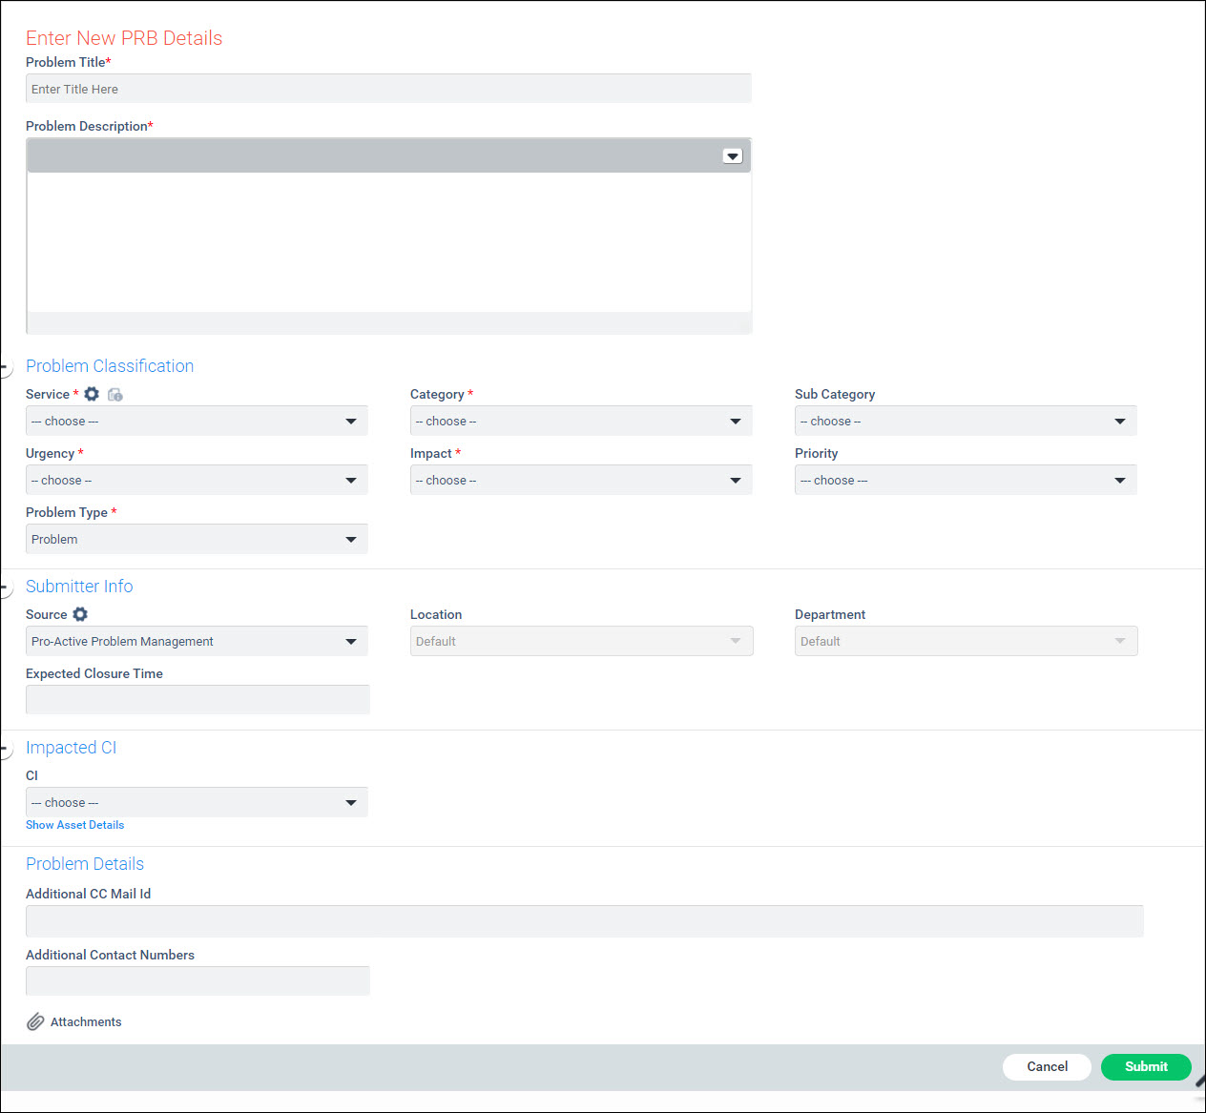Open the Problem Type dropdown
The height and width of the screenshot is (1113, 1206).
(x=197, y=539)
